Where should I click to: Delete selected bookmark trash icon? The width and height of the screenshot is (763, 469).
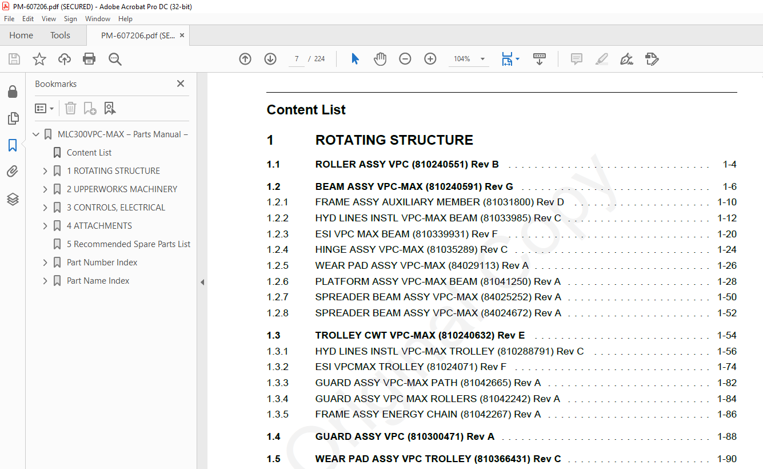click(x=70, y=108)
